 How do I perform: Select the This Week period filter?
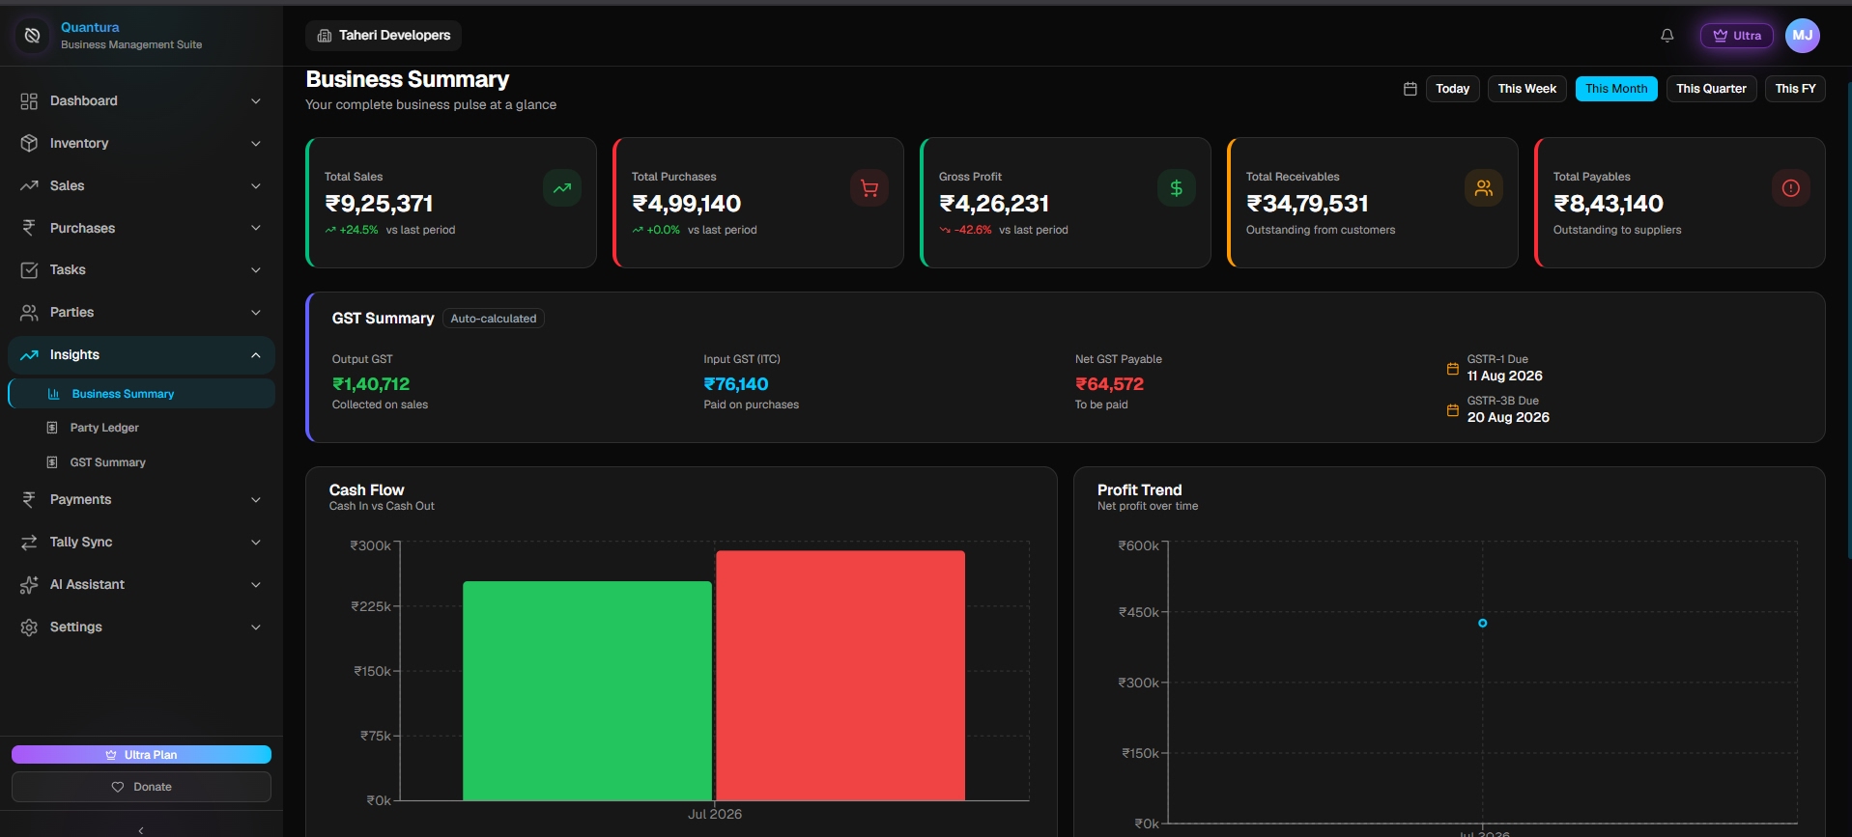(x=1526, y=89)
